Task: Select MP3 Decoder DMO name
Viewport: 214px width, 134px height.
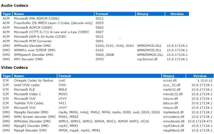Action: [29, 59]
